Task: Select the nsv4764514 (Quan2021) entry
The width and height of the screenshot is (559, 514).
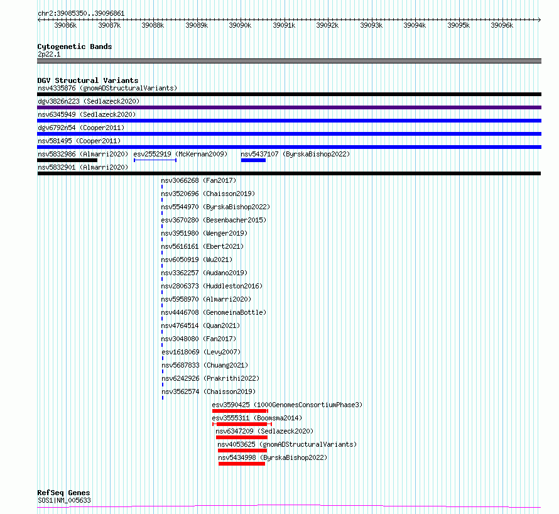Action: [x=200, y=325]
